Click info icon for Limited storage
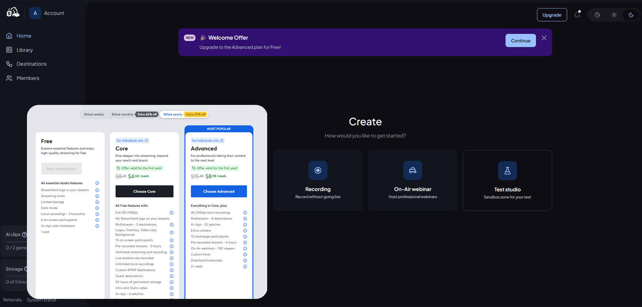This screenshot has width=642, height=307. click(x=97, y=202)
